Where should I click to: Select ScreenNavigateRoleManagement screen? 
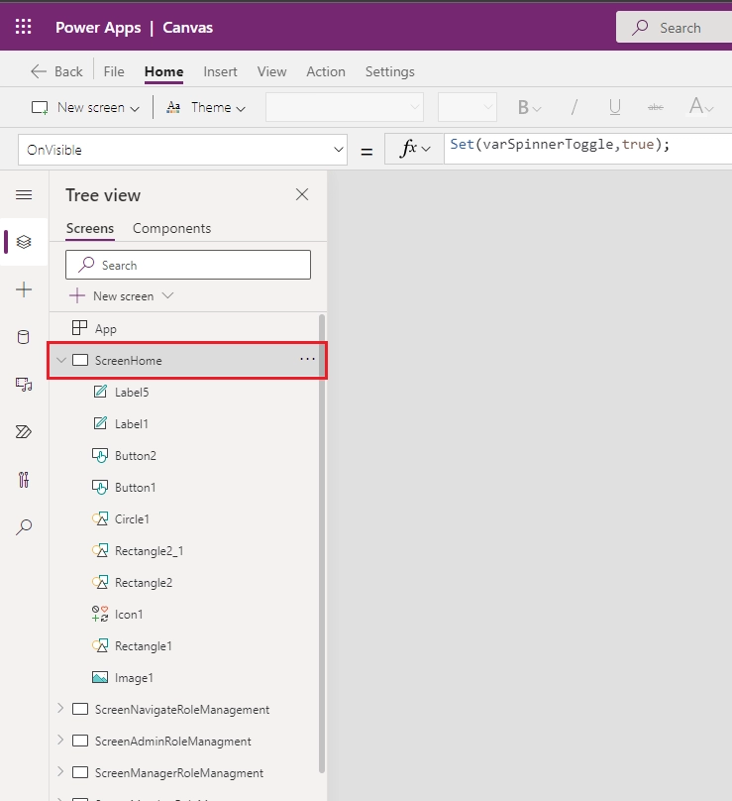[181, 710]
